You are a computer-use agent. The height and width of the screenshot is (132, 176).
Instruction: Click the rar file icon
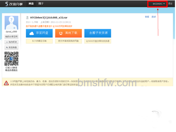pos(27,18)
